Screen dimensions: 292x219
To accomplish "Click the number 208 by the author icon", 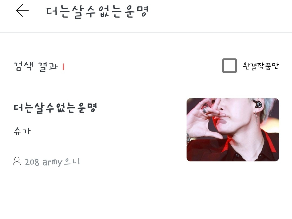I will click(x=32, y=162).
